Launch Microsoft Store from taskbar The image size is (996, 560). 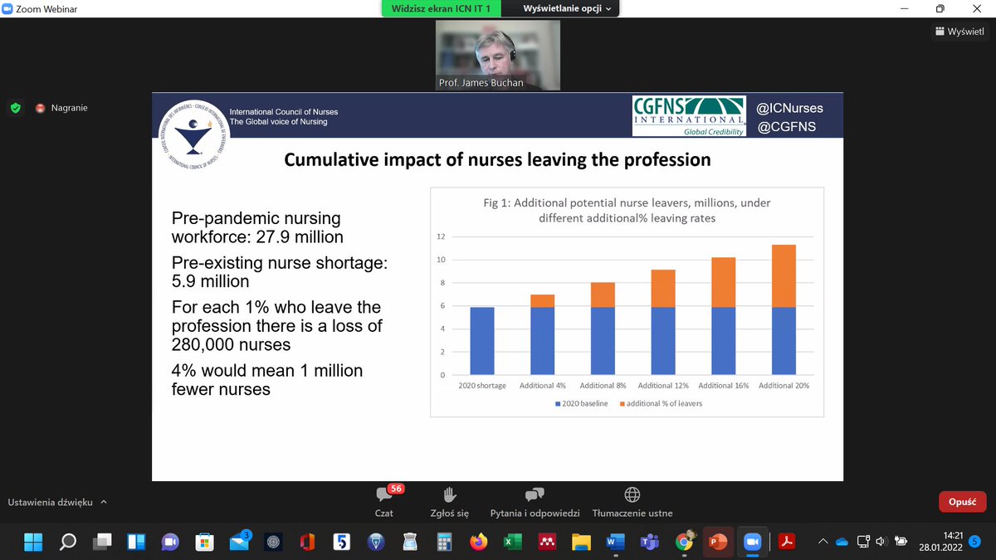(x=204, y=542)
